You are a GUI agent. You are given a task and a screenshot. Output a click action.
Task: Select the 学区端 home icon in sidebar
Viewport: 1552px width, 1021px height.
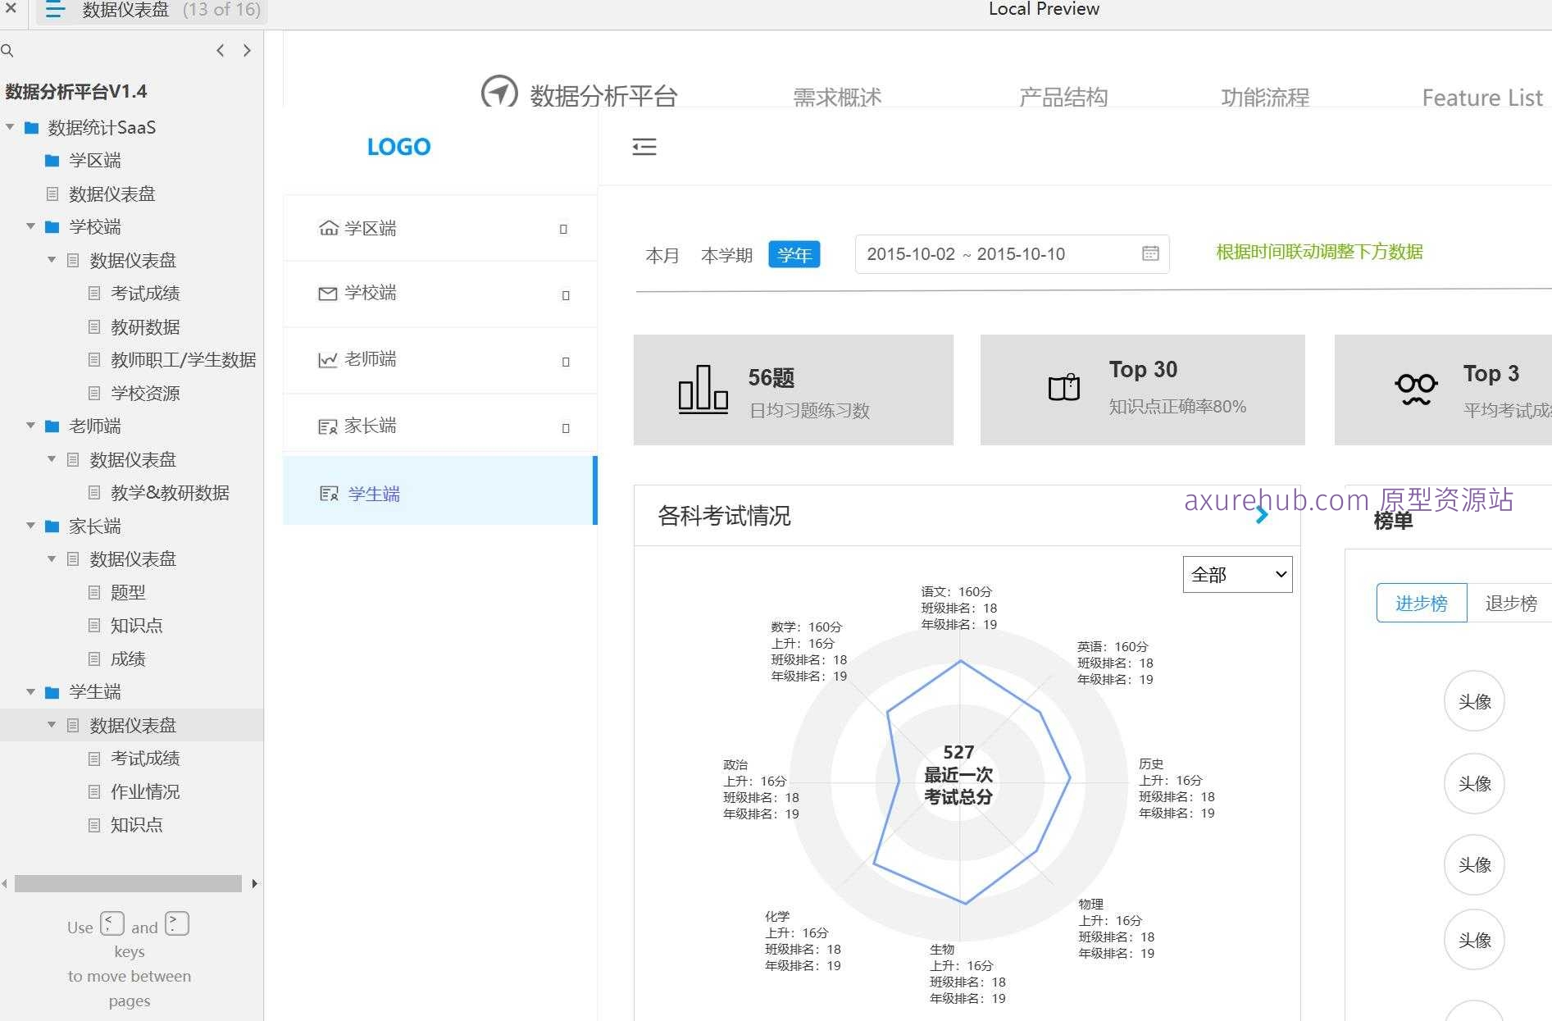(x=329, y=227)
